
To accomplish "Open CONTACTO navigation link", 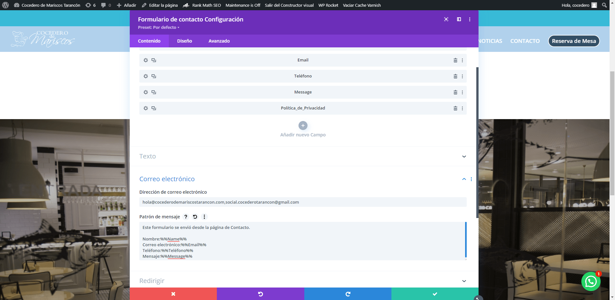I will coord(525,41).
